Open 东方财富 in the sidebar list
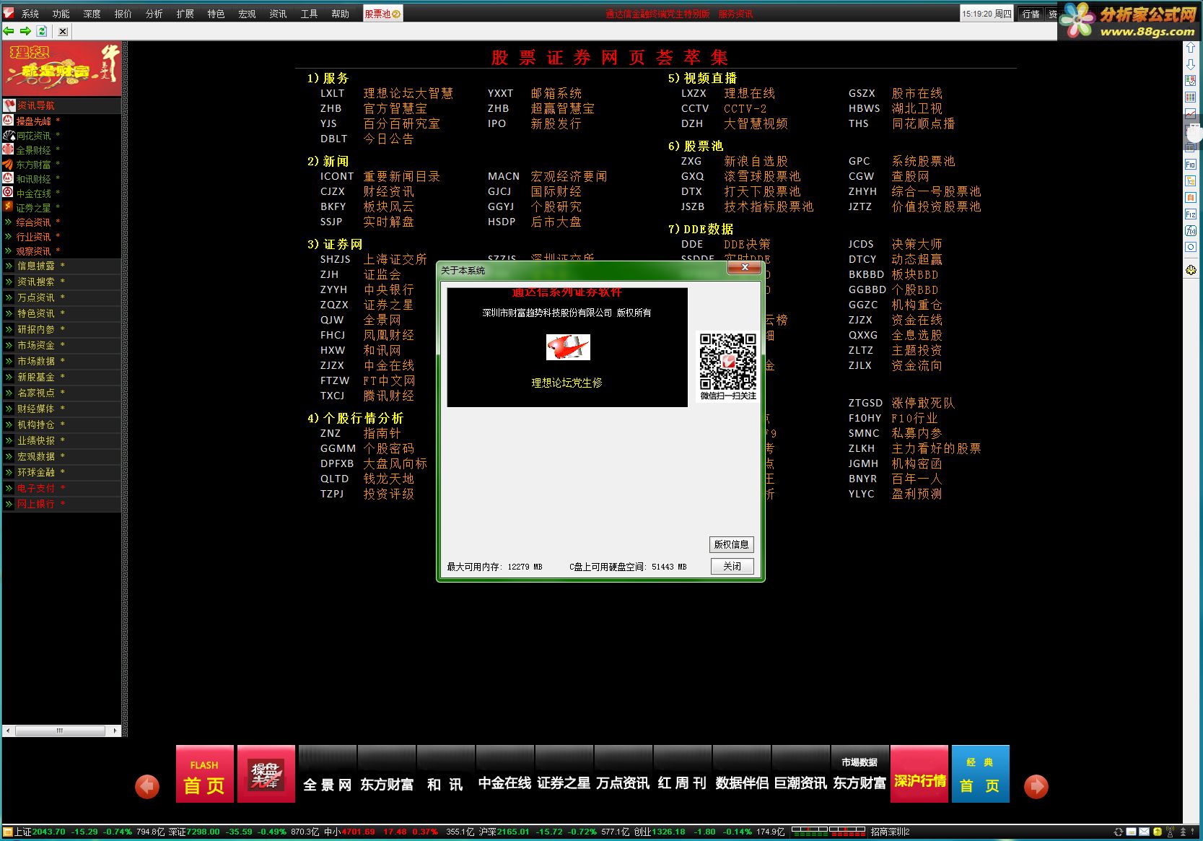Screen dimensions: 1203x841 click(x=34, y=165)
